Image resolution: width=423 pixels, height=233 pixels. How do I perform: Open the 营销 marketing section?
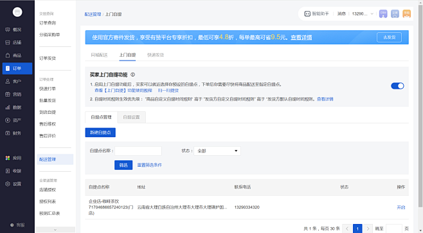coord(14,94)
